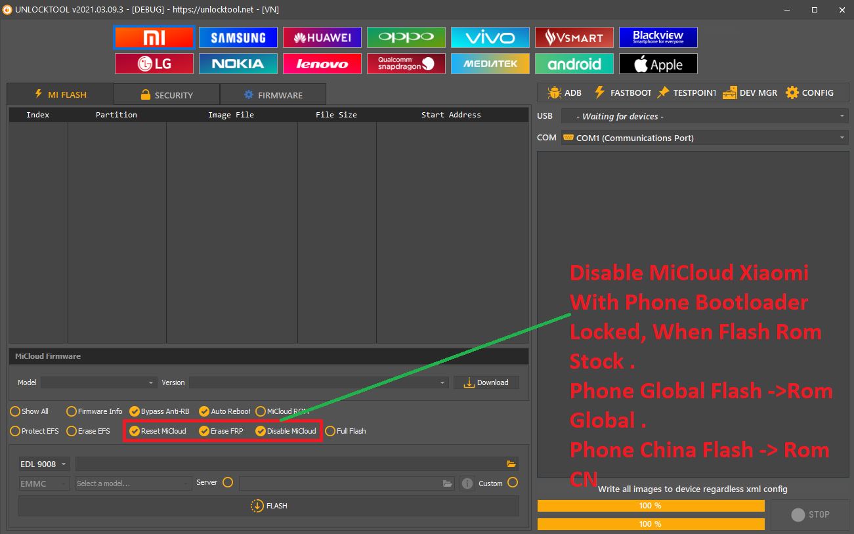Click the FLASH button
Viewport: 854px width, 534px height.
click(x=268, y=506)
